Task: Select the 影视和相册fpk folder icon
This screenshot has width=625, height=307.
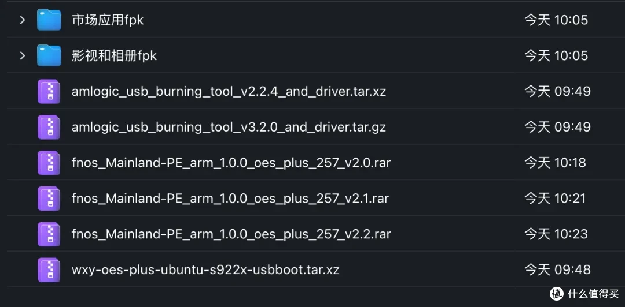Action: (49, 55)
